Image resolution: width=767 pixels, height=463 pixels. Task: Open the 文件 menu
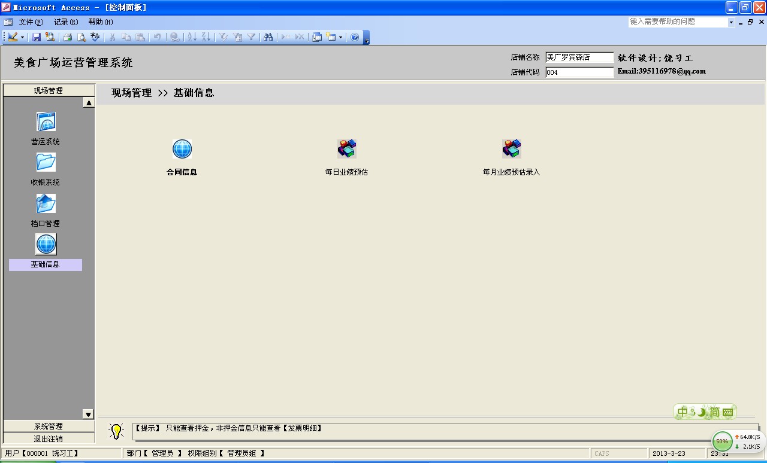31,22
